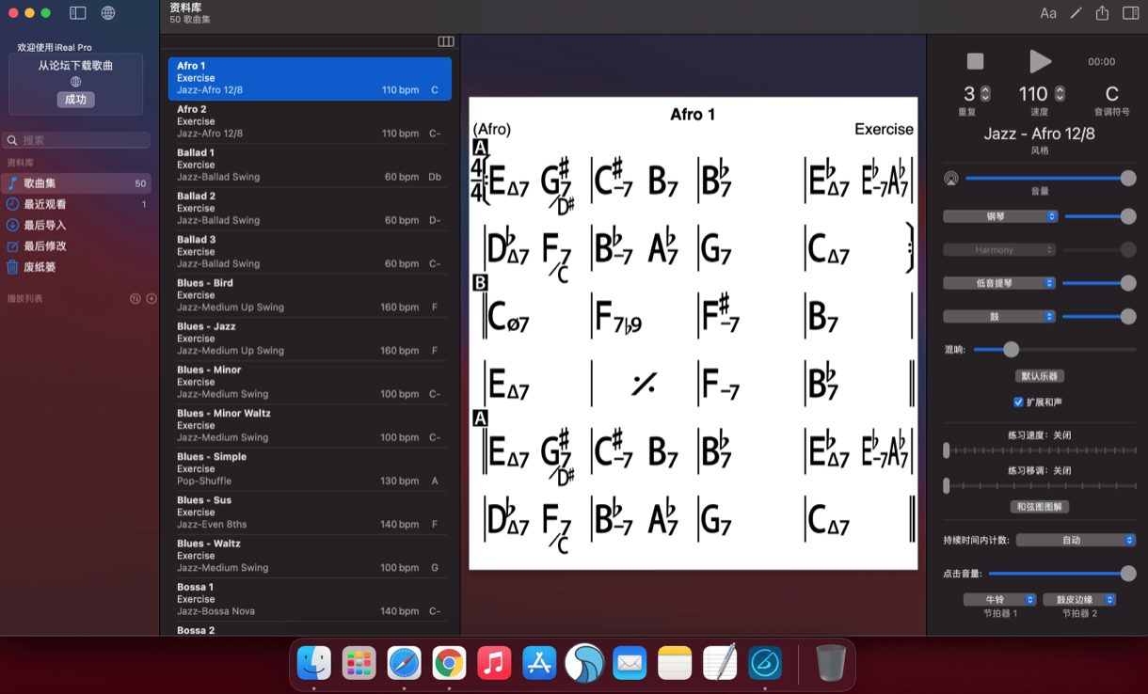1148x694 pixels.
Task: Create a new playlist with the plus icon
Action: (x=152, y=299)
